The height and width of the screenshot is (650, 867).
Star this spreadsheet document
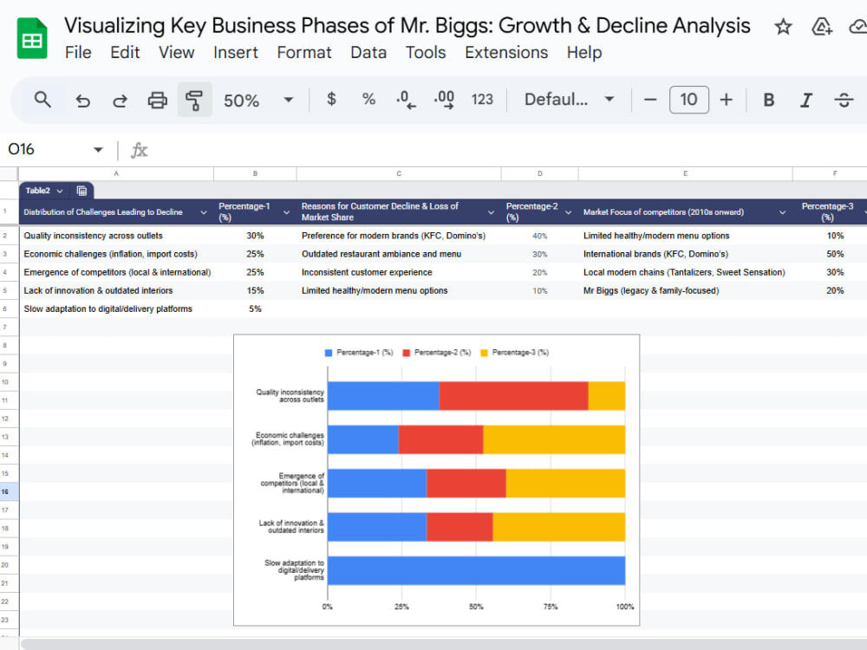(x=783, y=27)
